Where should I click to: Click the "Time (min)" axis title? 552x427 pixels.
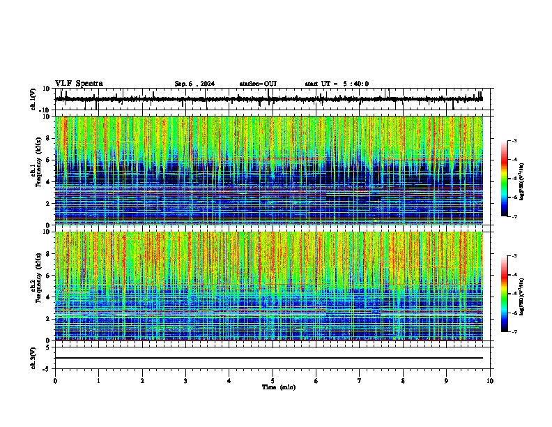(279, 387)
